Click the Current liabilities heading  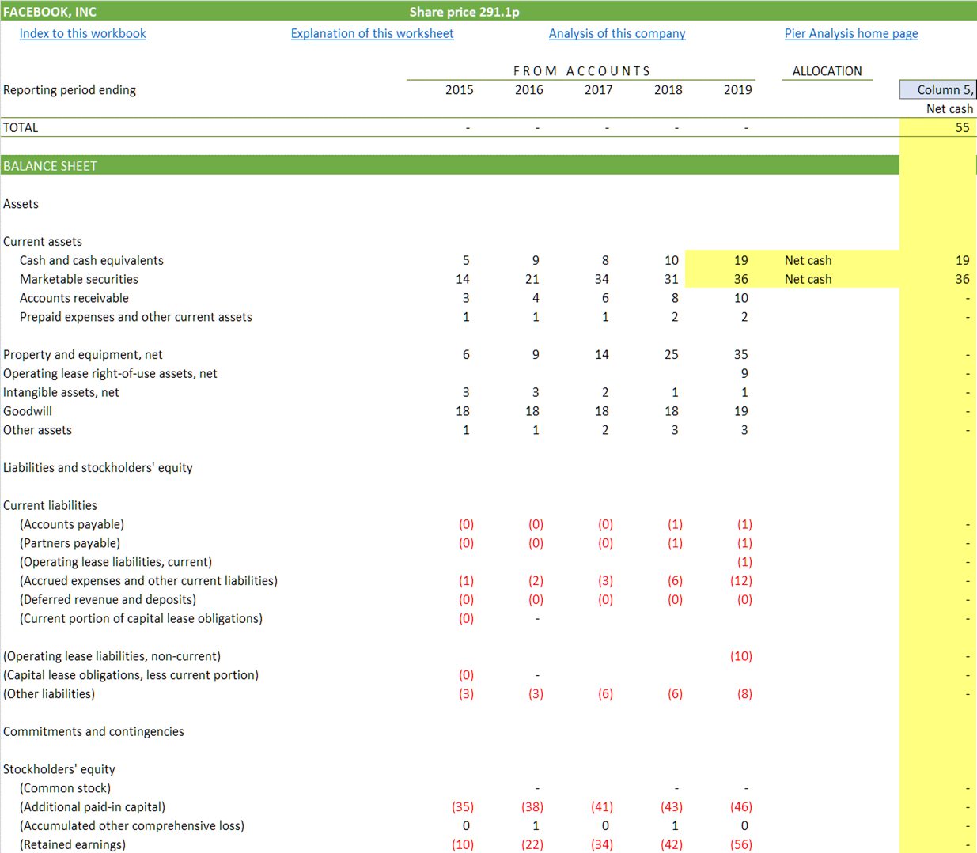(x=50, y=505)
